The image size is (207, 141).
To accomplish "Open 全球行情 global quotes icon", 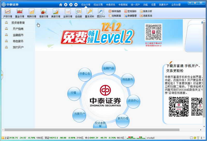I will coord(68,13).
